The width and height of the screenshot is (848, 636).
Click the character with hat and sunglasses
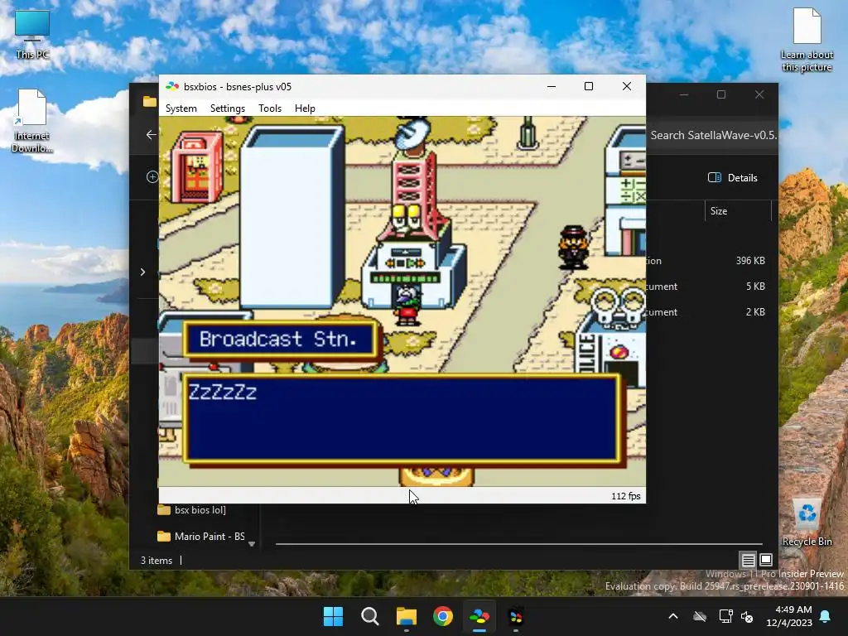pos(573,247)
